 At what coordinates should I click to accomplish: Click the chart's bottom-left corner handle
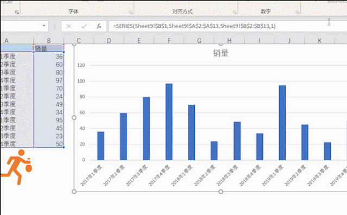click(x=74, y=192)
